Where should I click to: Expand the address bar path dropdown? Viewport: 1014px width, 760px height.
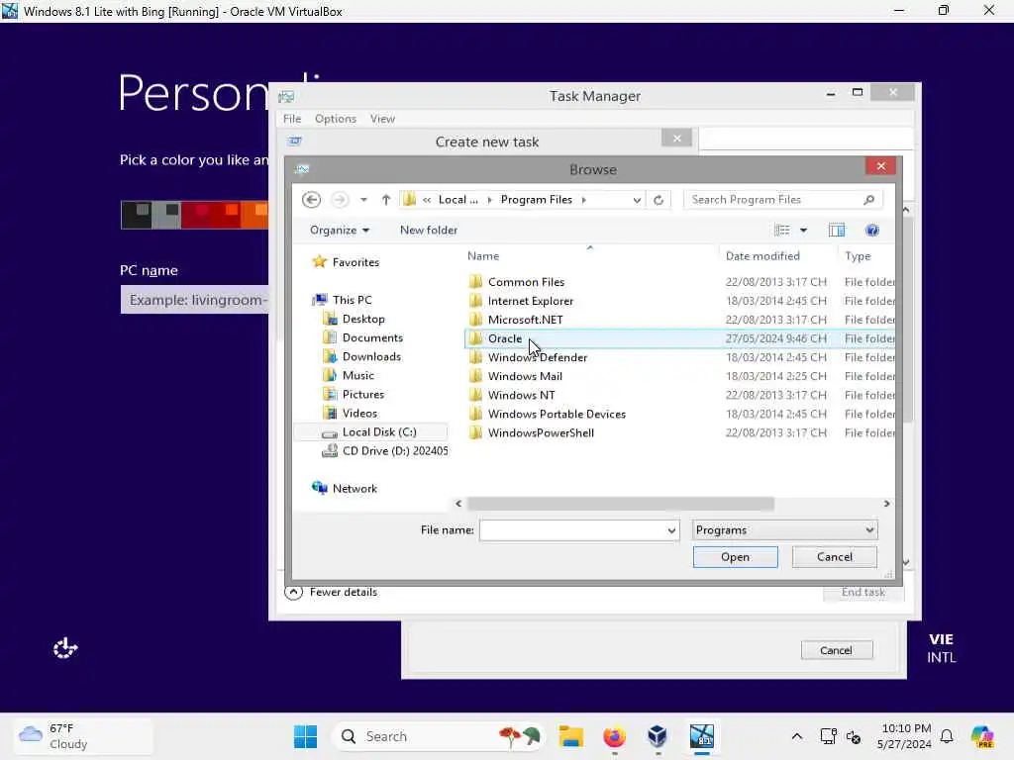point(637,200)
